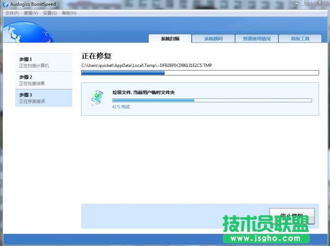Click the recycle bin junk files icon
This screenshot has height=246, width=330.
pos(96,98)
